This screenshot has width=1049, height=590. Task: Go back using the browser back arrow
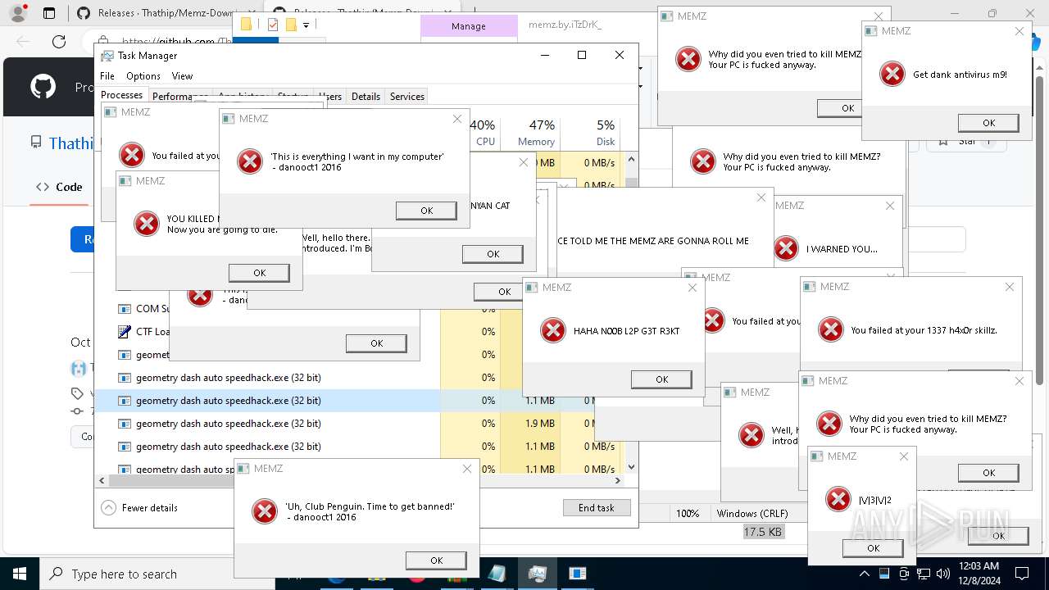23,41
